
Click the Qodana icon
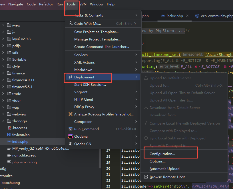71,136
